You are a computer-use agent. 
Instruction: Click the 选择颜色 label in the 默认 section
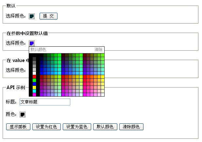[x=16, y=16]
